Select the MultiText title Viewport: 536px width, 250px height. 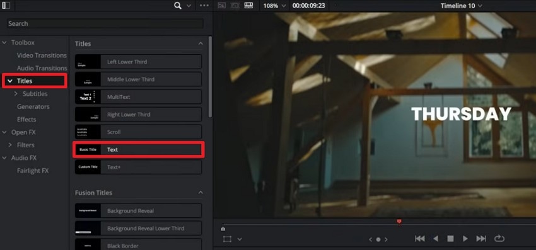tap(138, 97)
